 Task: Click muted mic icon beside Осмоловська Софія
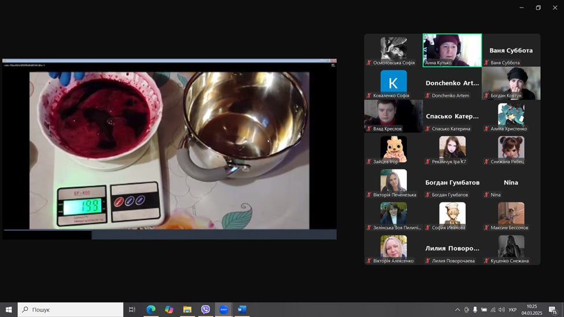(x=369, y=62)
